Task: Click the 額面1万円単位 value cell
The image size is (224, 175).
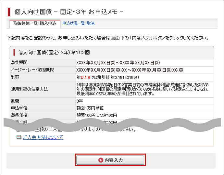Action: 90,108
